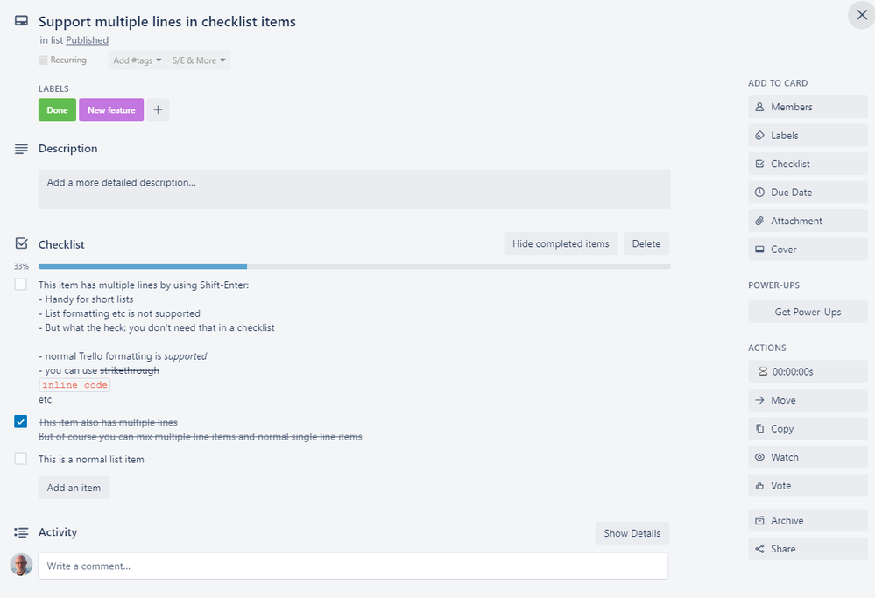The width and height of the screenshot is (875, 598).
Task: Open the Add #tags dropdown
Action: click(x=138, y=60)
